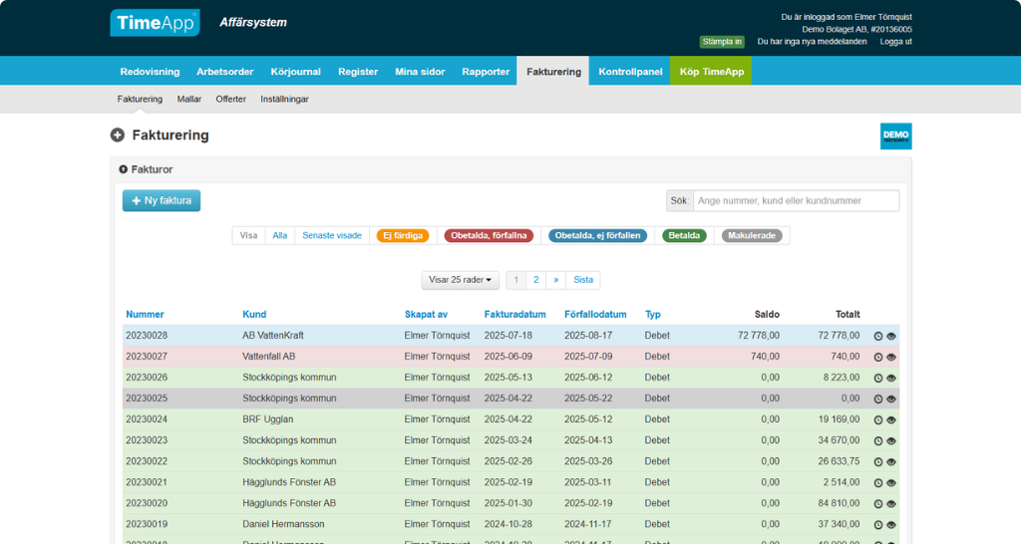The width and height of the screenshot is (1021, 544).
Task: Click clock icon for invoice 20230024
Action: [877, 420]
